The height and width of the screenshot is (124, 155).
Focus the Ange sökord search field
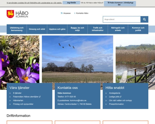(122, 19)
